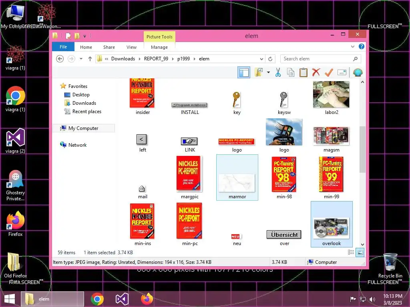Screen dimensions: 410x307
Task: Click the Picture Tools contextual tab header
Action: click(x=159, y=36)
